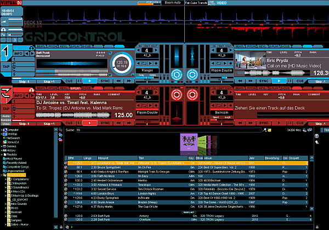The image size is (329, 230).
Task: Play the empty deck 4
Action: 279,123
